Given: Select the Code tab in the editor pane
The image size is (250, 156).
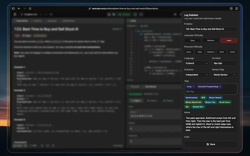Looking at the screenshot, I should pos(132,21).
